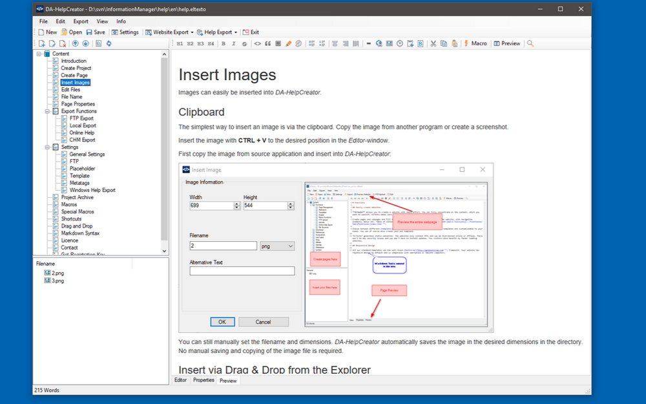
Task: Select the Markdown Syntax page
Action: [x=80, y=233]
